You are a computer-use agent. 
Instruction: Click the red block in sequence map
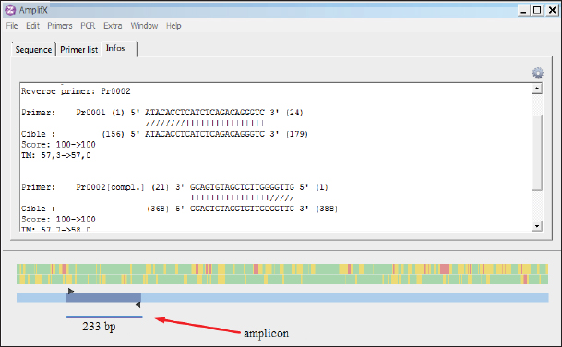pos(445,269)
